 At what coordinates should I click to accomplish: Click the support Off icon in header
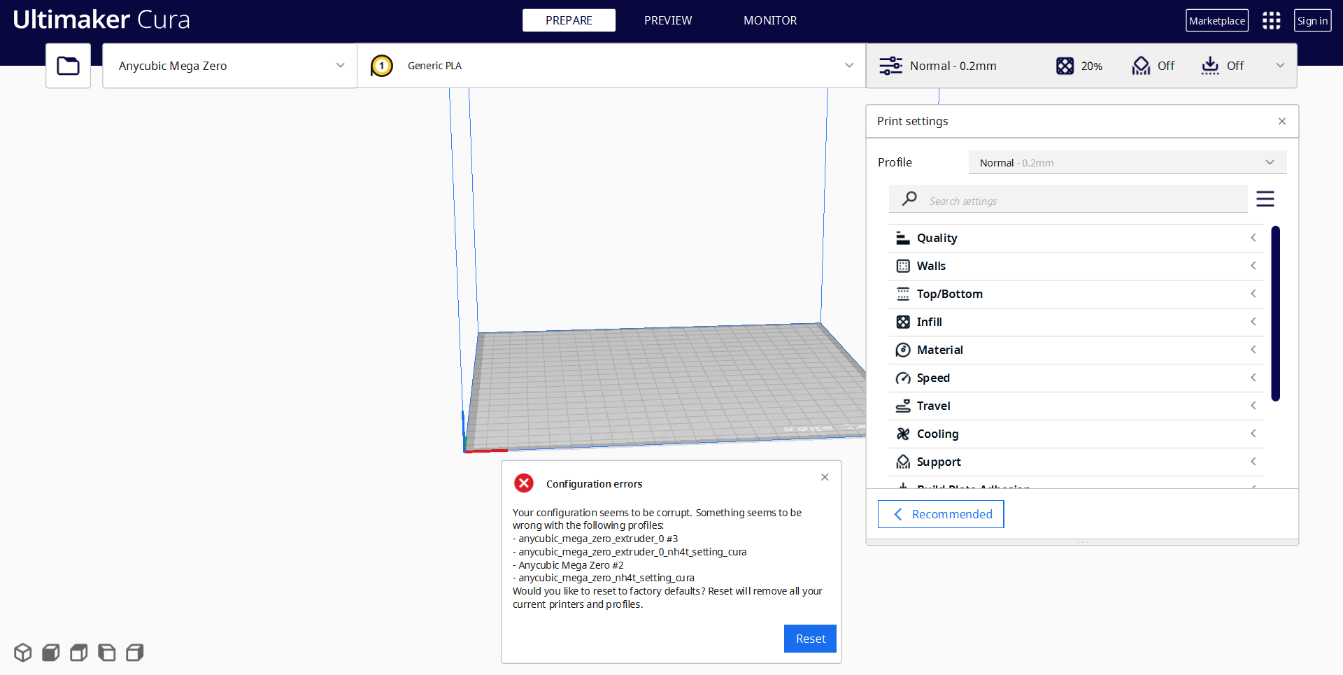[x=1141, y=66]
